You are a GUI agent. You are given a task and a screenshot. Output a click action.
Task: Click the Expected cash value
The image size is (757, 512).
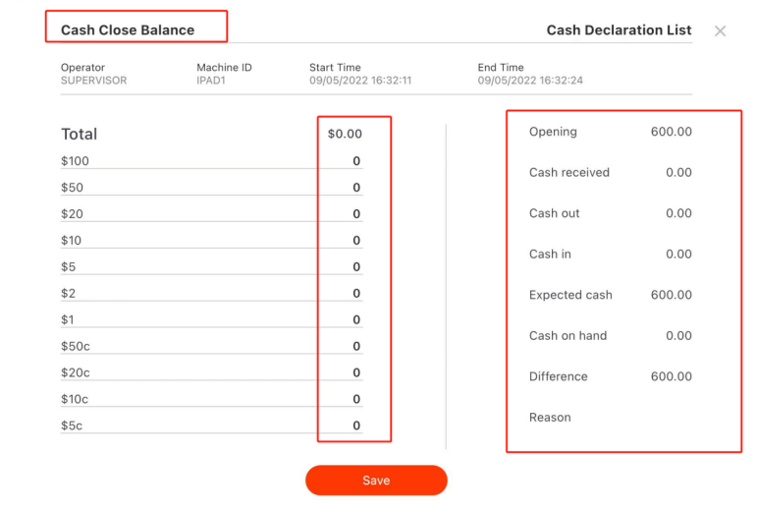(x=671, y=295)
